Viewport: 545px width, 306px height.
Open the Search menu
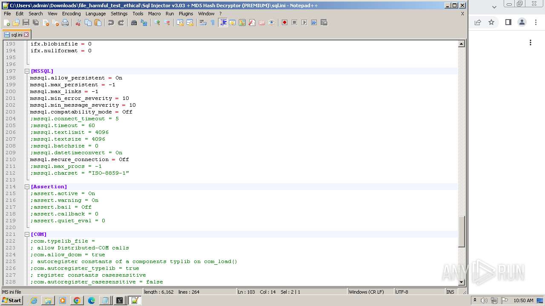click(36, 14)
